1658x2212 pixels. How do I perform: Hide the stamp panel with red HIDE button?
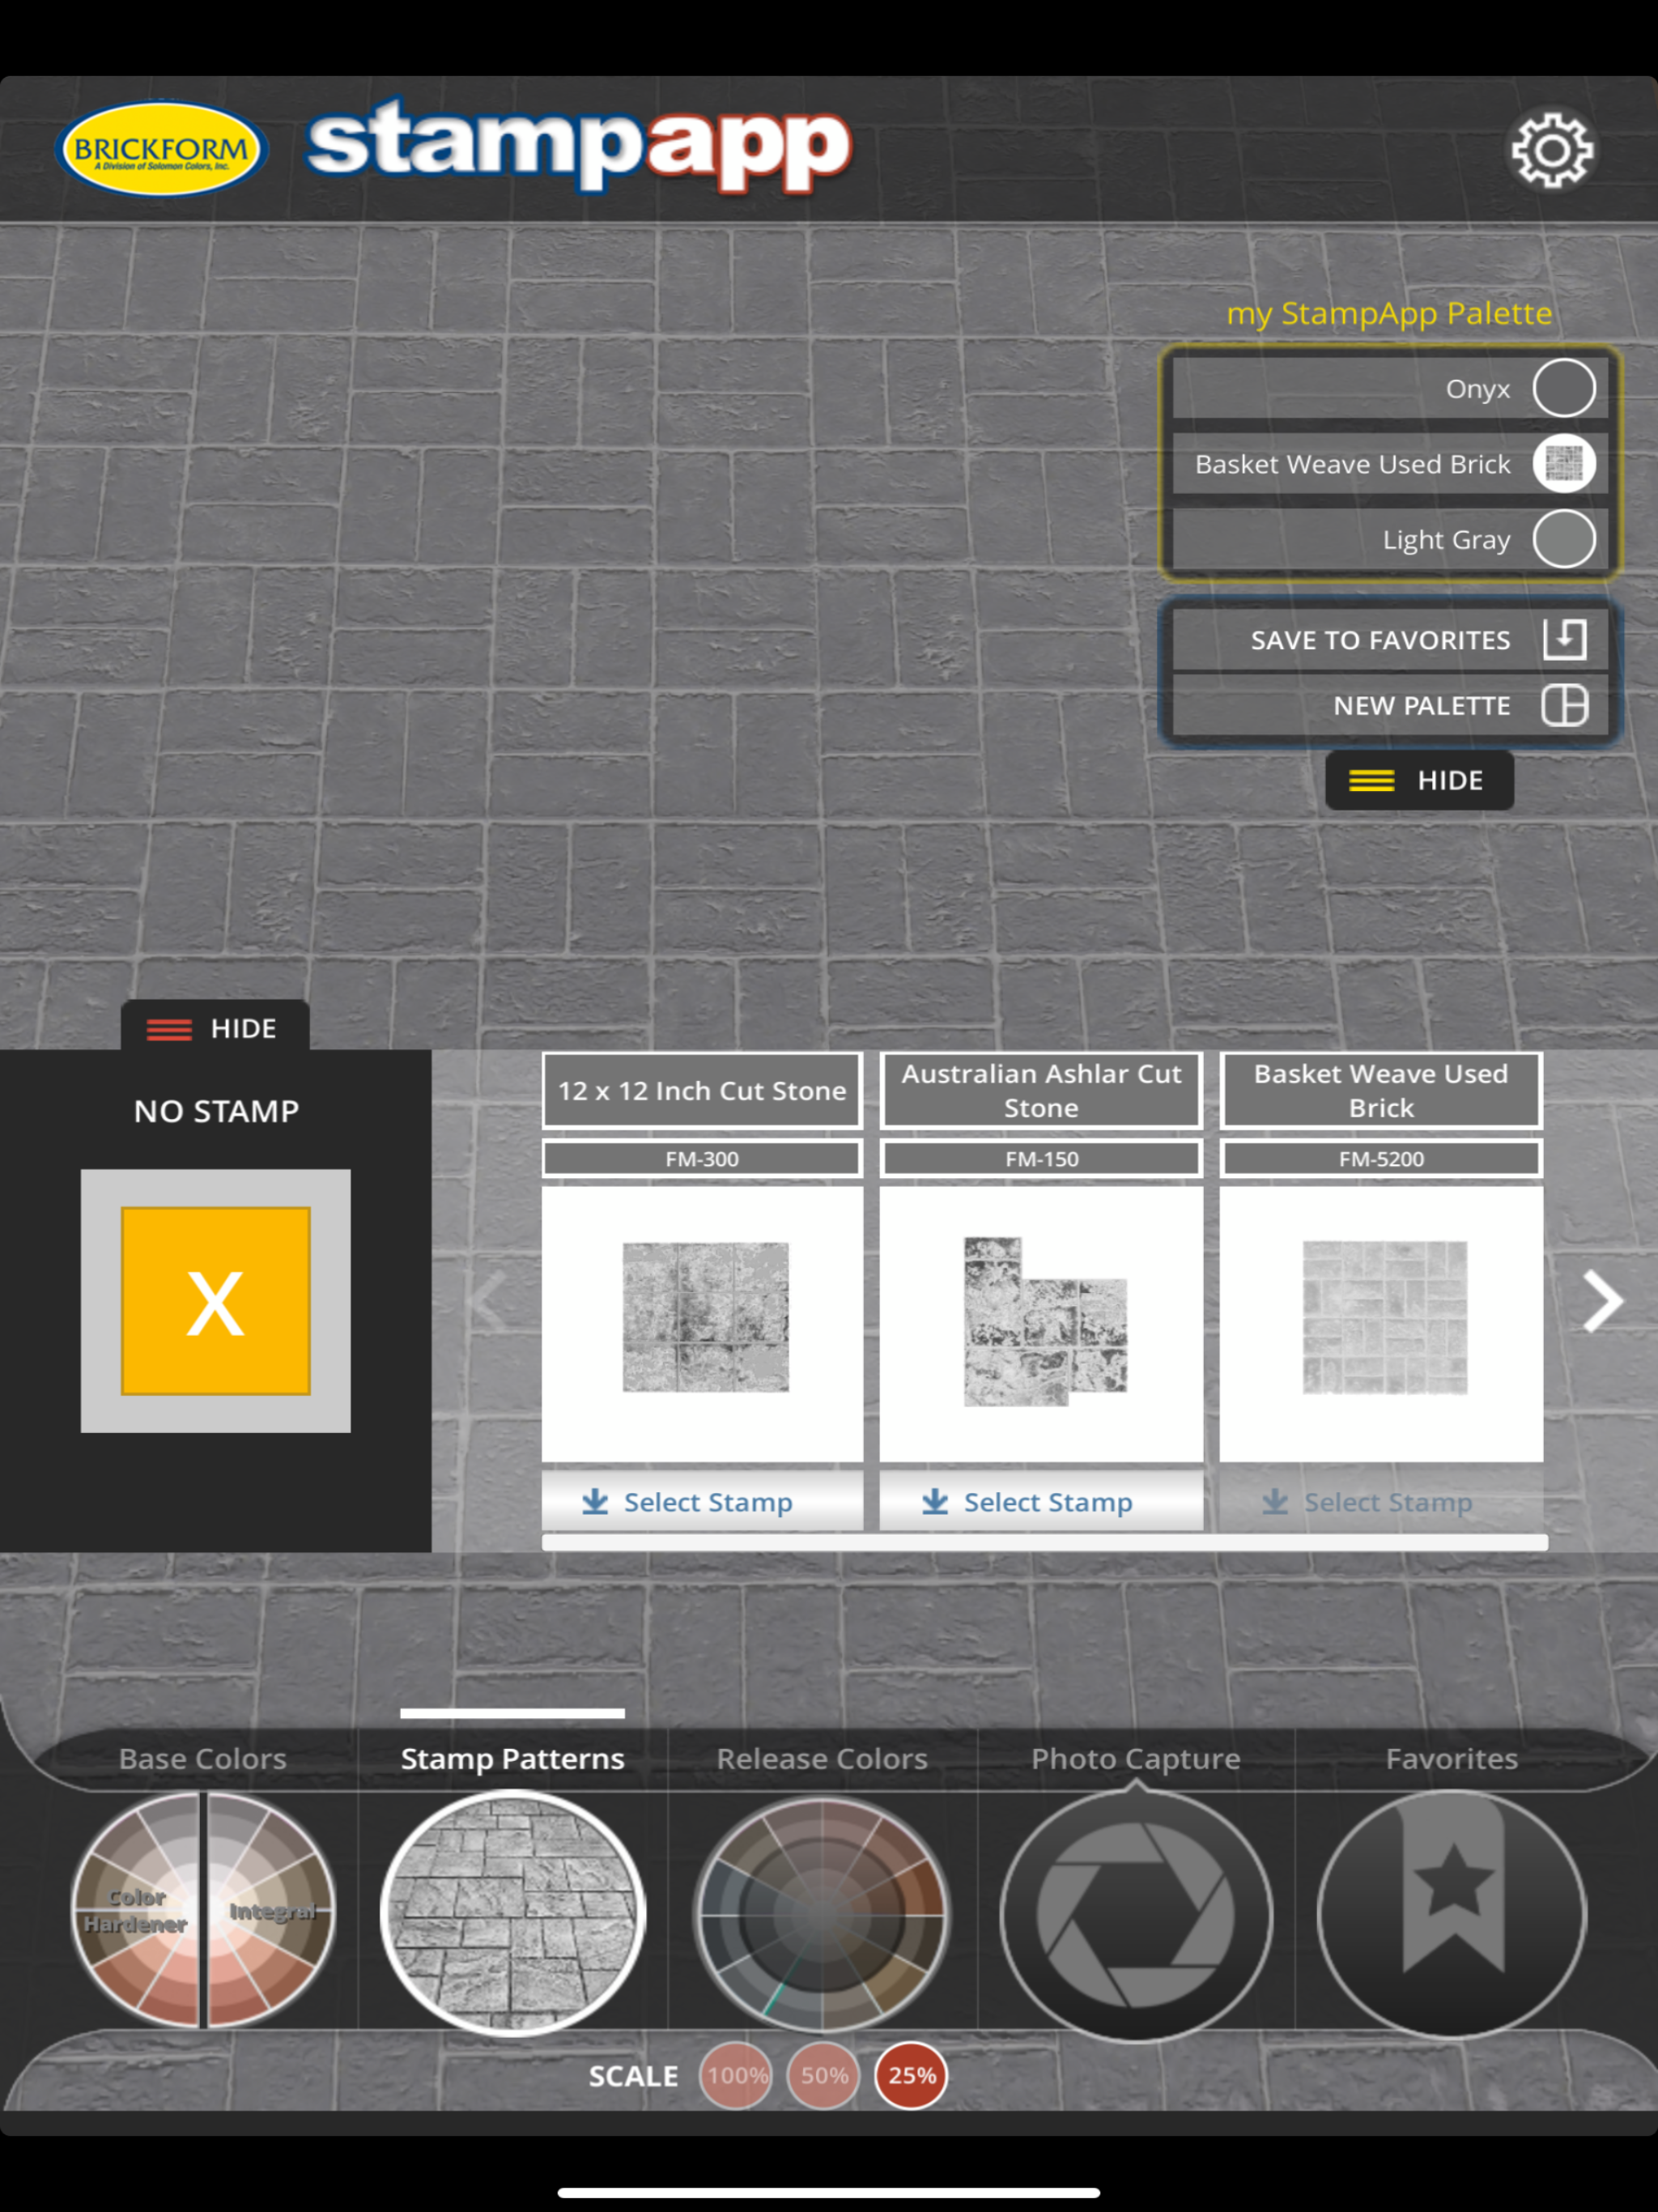tap(214, 1026)
